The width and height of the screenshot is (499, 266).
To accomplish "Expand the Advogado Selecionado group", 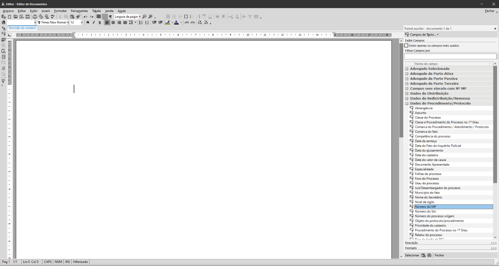I will pos(406,69).
